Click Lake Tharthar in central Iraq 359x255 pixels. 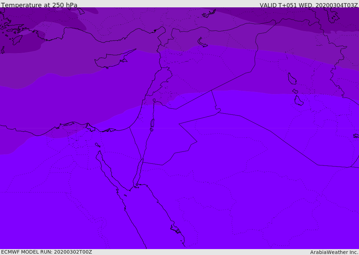click(292, 79)
